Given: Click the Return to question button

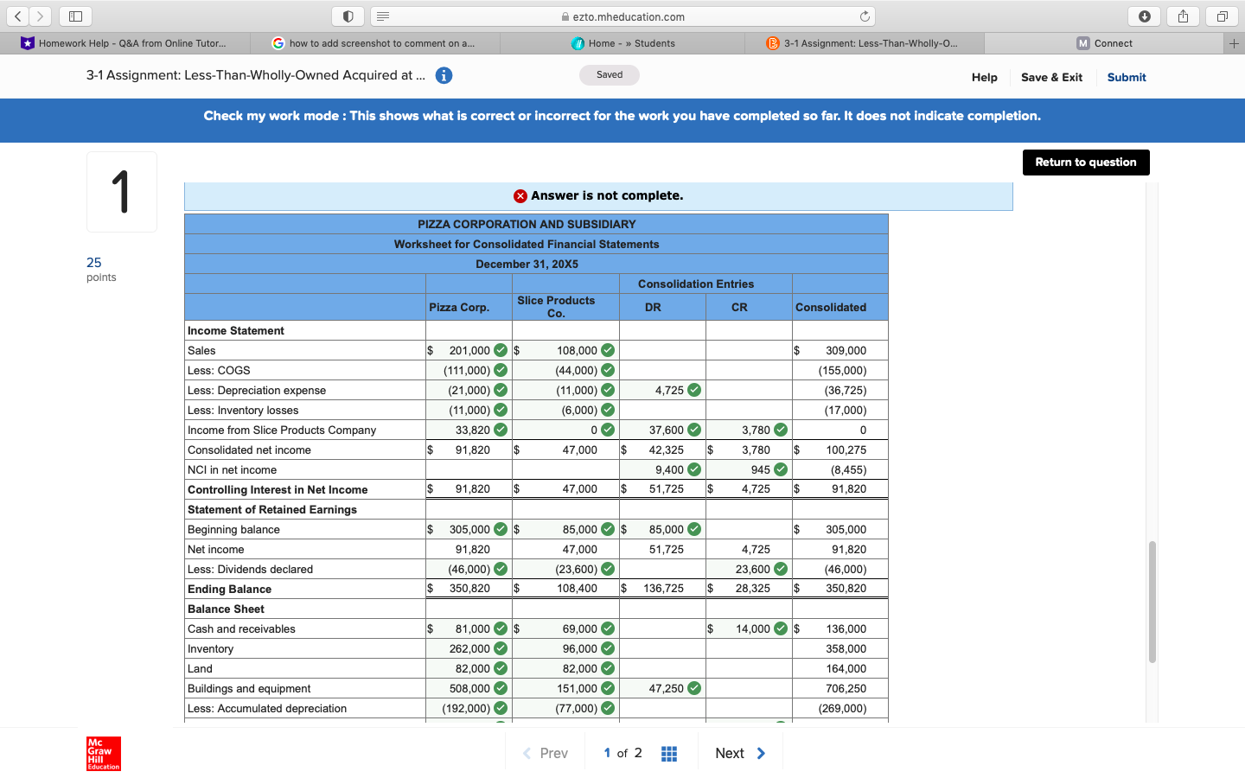Looking at the screenshot, I should tap(1086, 162).
